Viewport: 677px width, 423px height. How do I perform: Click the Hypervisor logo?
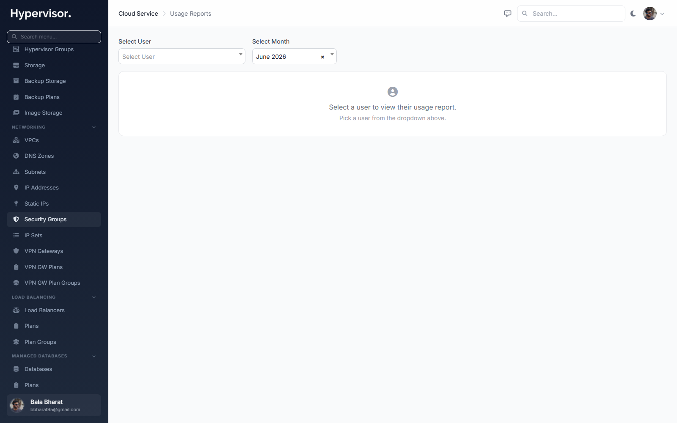[41, 14]
